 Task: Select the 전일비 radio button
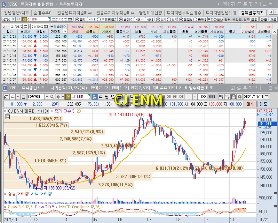tap(181, 19)
